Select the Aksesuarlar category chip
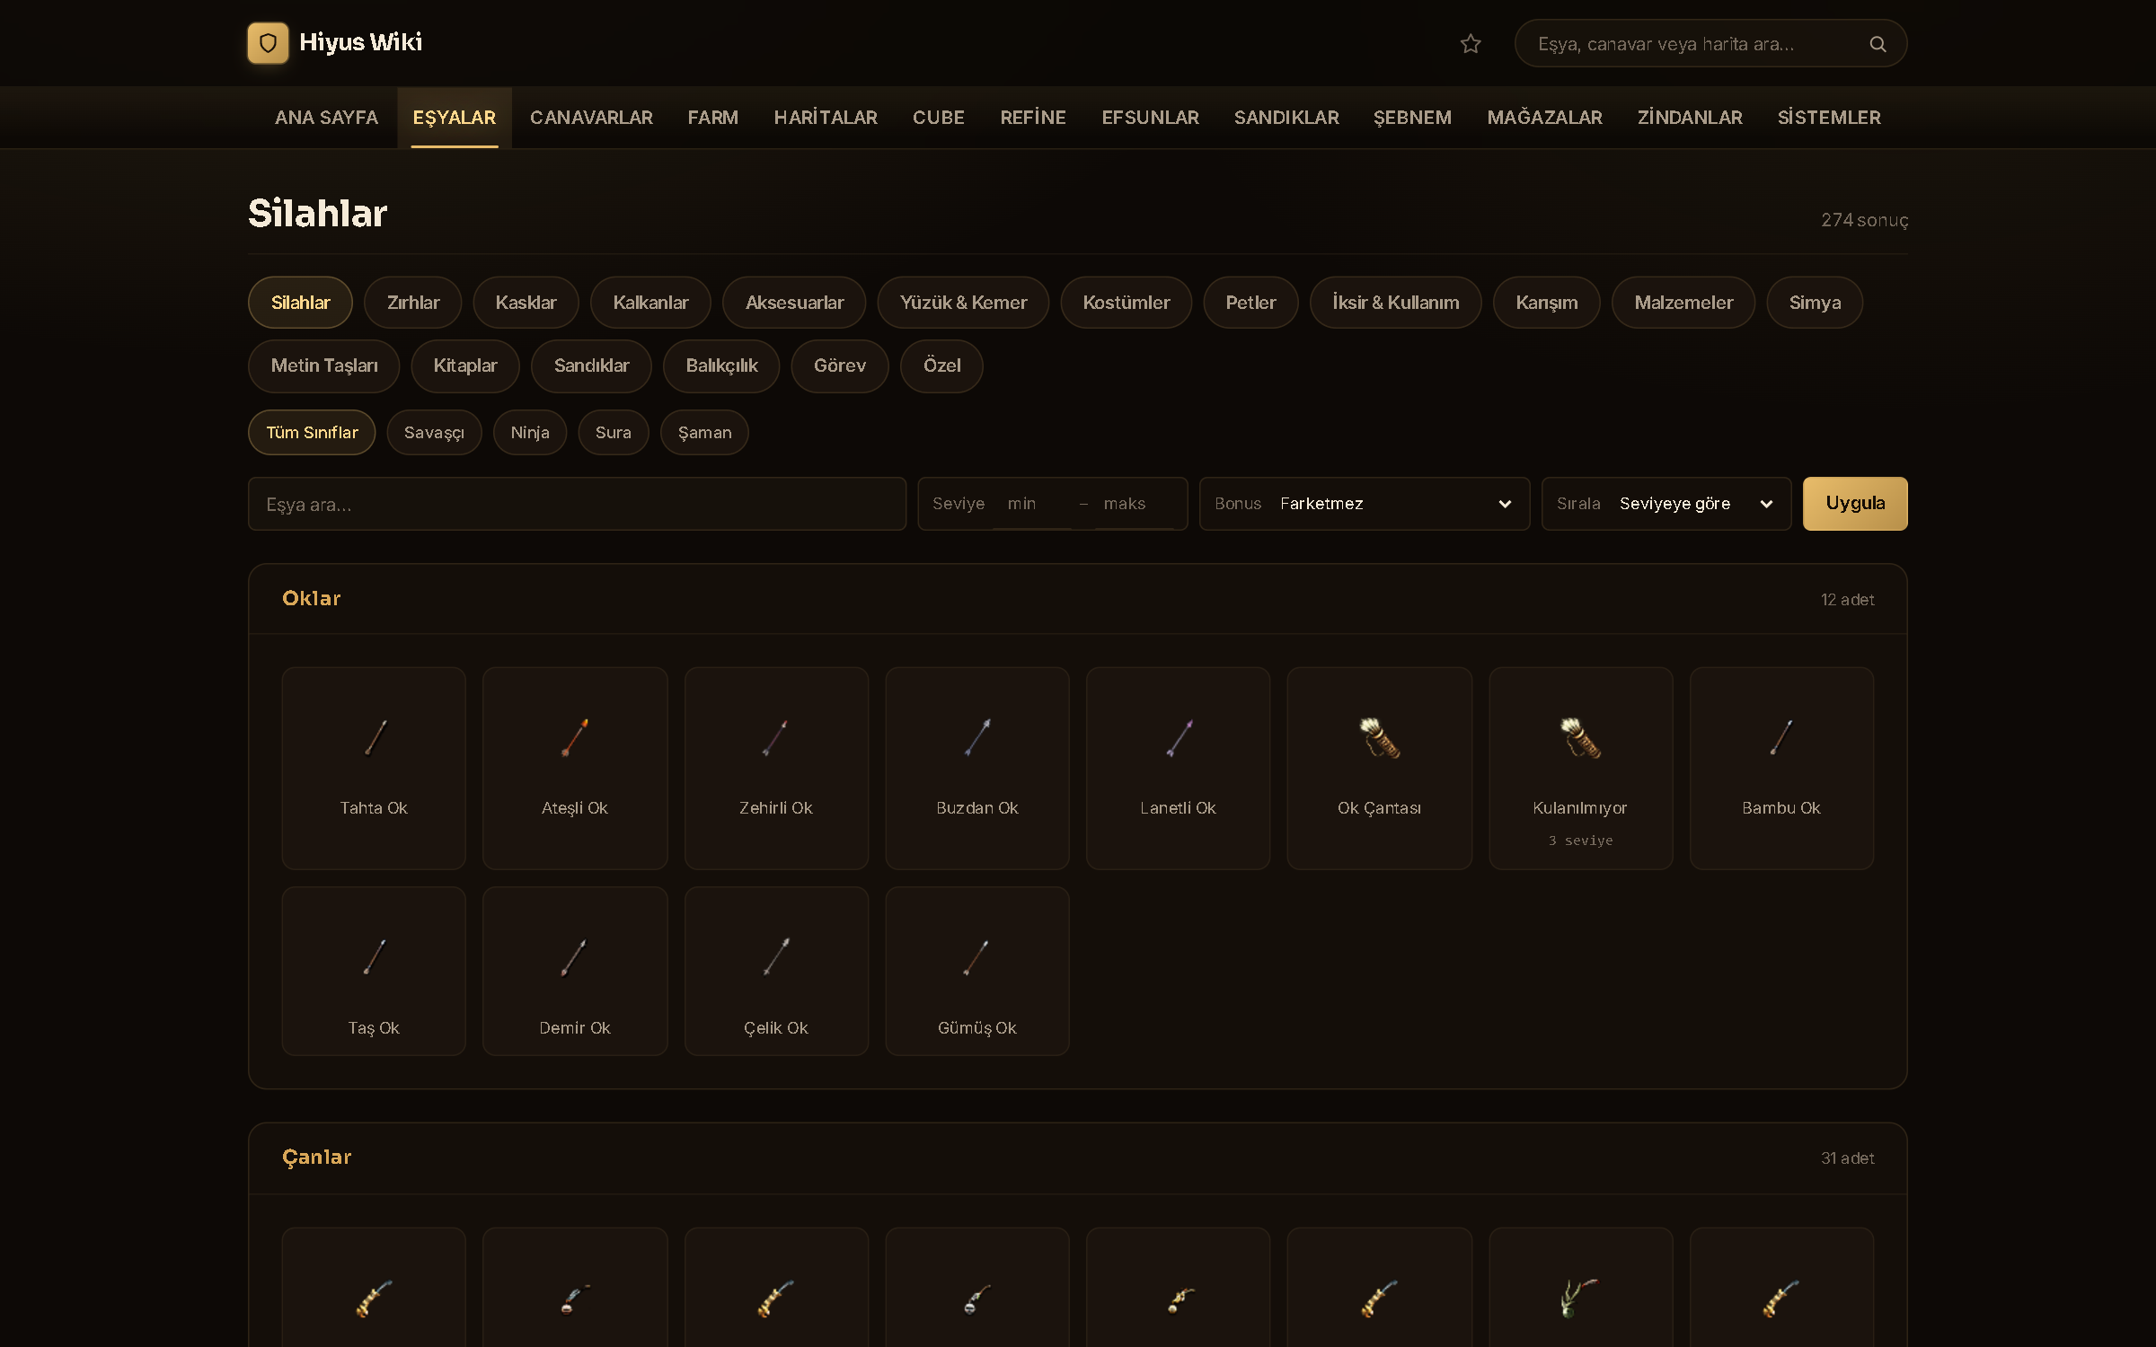 [x=794, y=303]
